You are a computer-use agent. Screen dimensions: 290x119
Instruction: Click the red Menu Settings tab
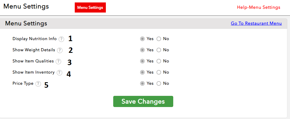[90, 7]
